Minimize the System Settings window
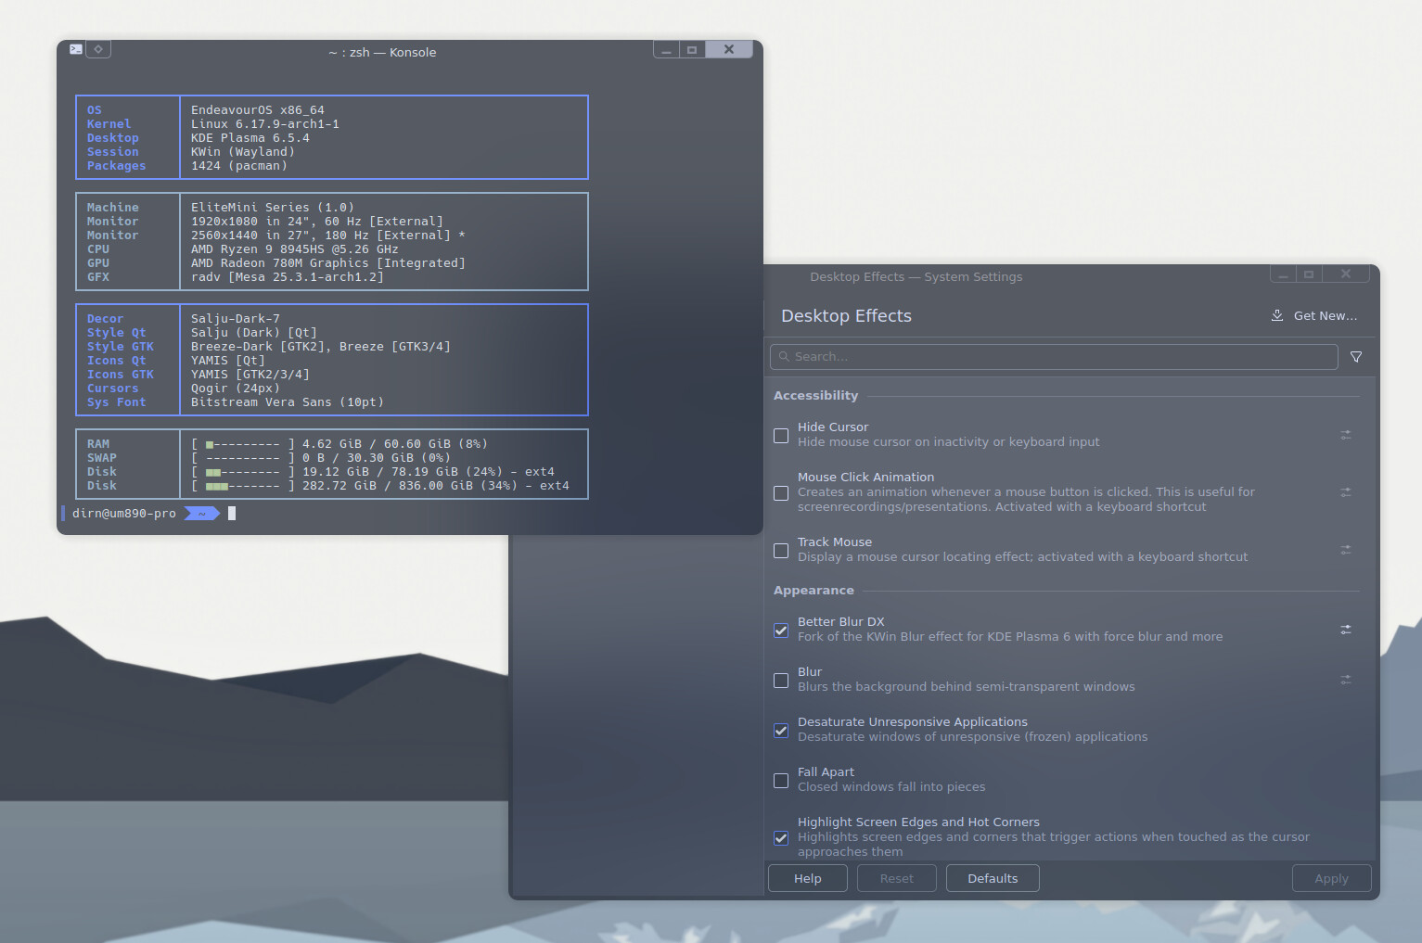The width and height of the screenshot is (1422, 943). tap(1283, 274)
